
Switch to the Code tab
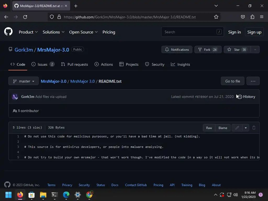point(18,64)
